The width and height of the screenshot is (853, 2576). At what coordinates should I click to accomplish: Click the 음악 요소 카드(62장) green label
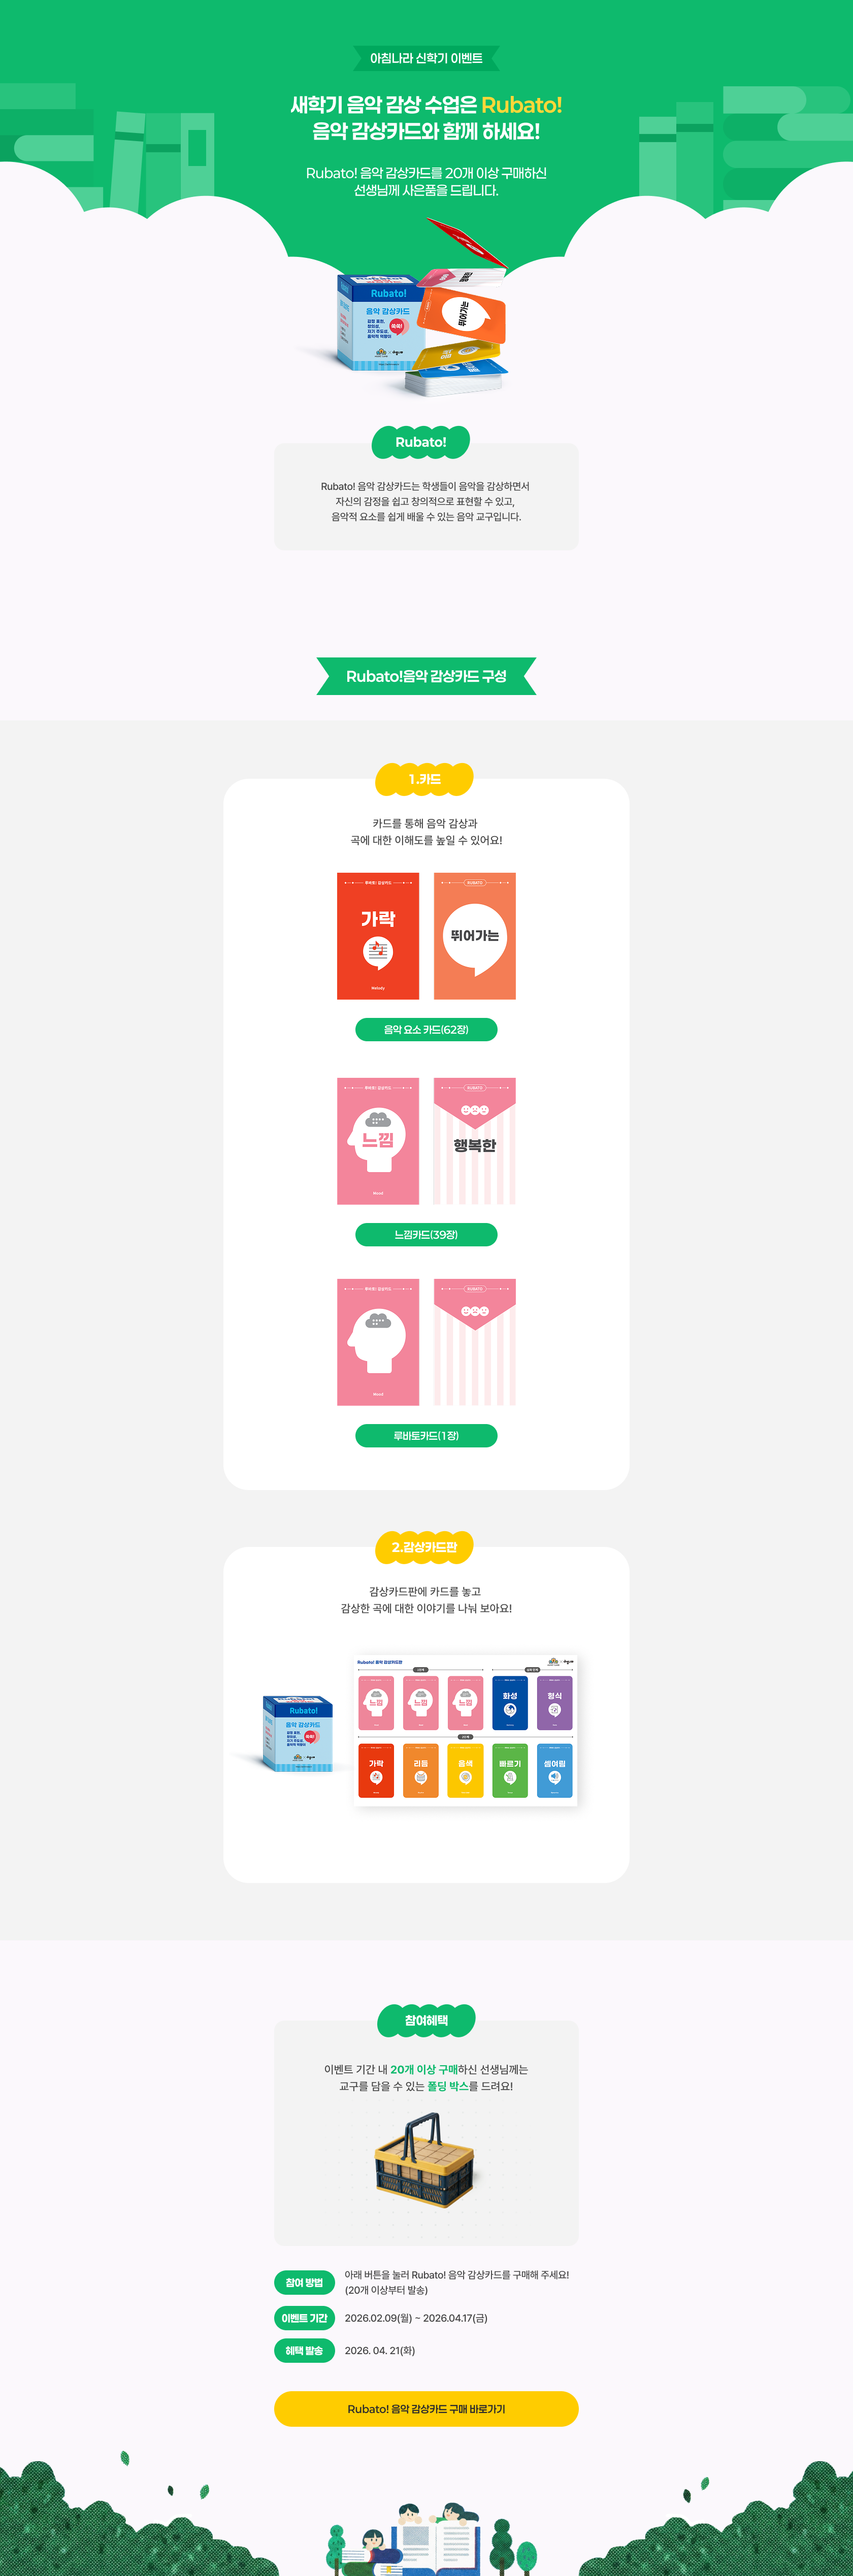coord(426,1029)
